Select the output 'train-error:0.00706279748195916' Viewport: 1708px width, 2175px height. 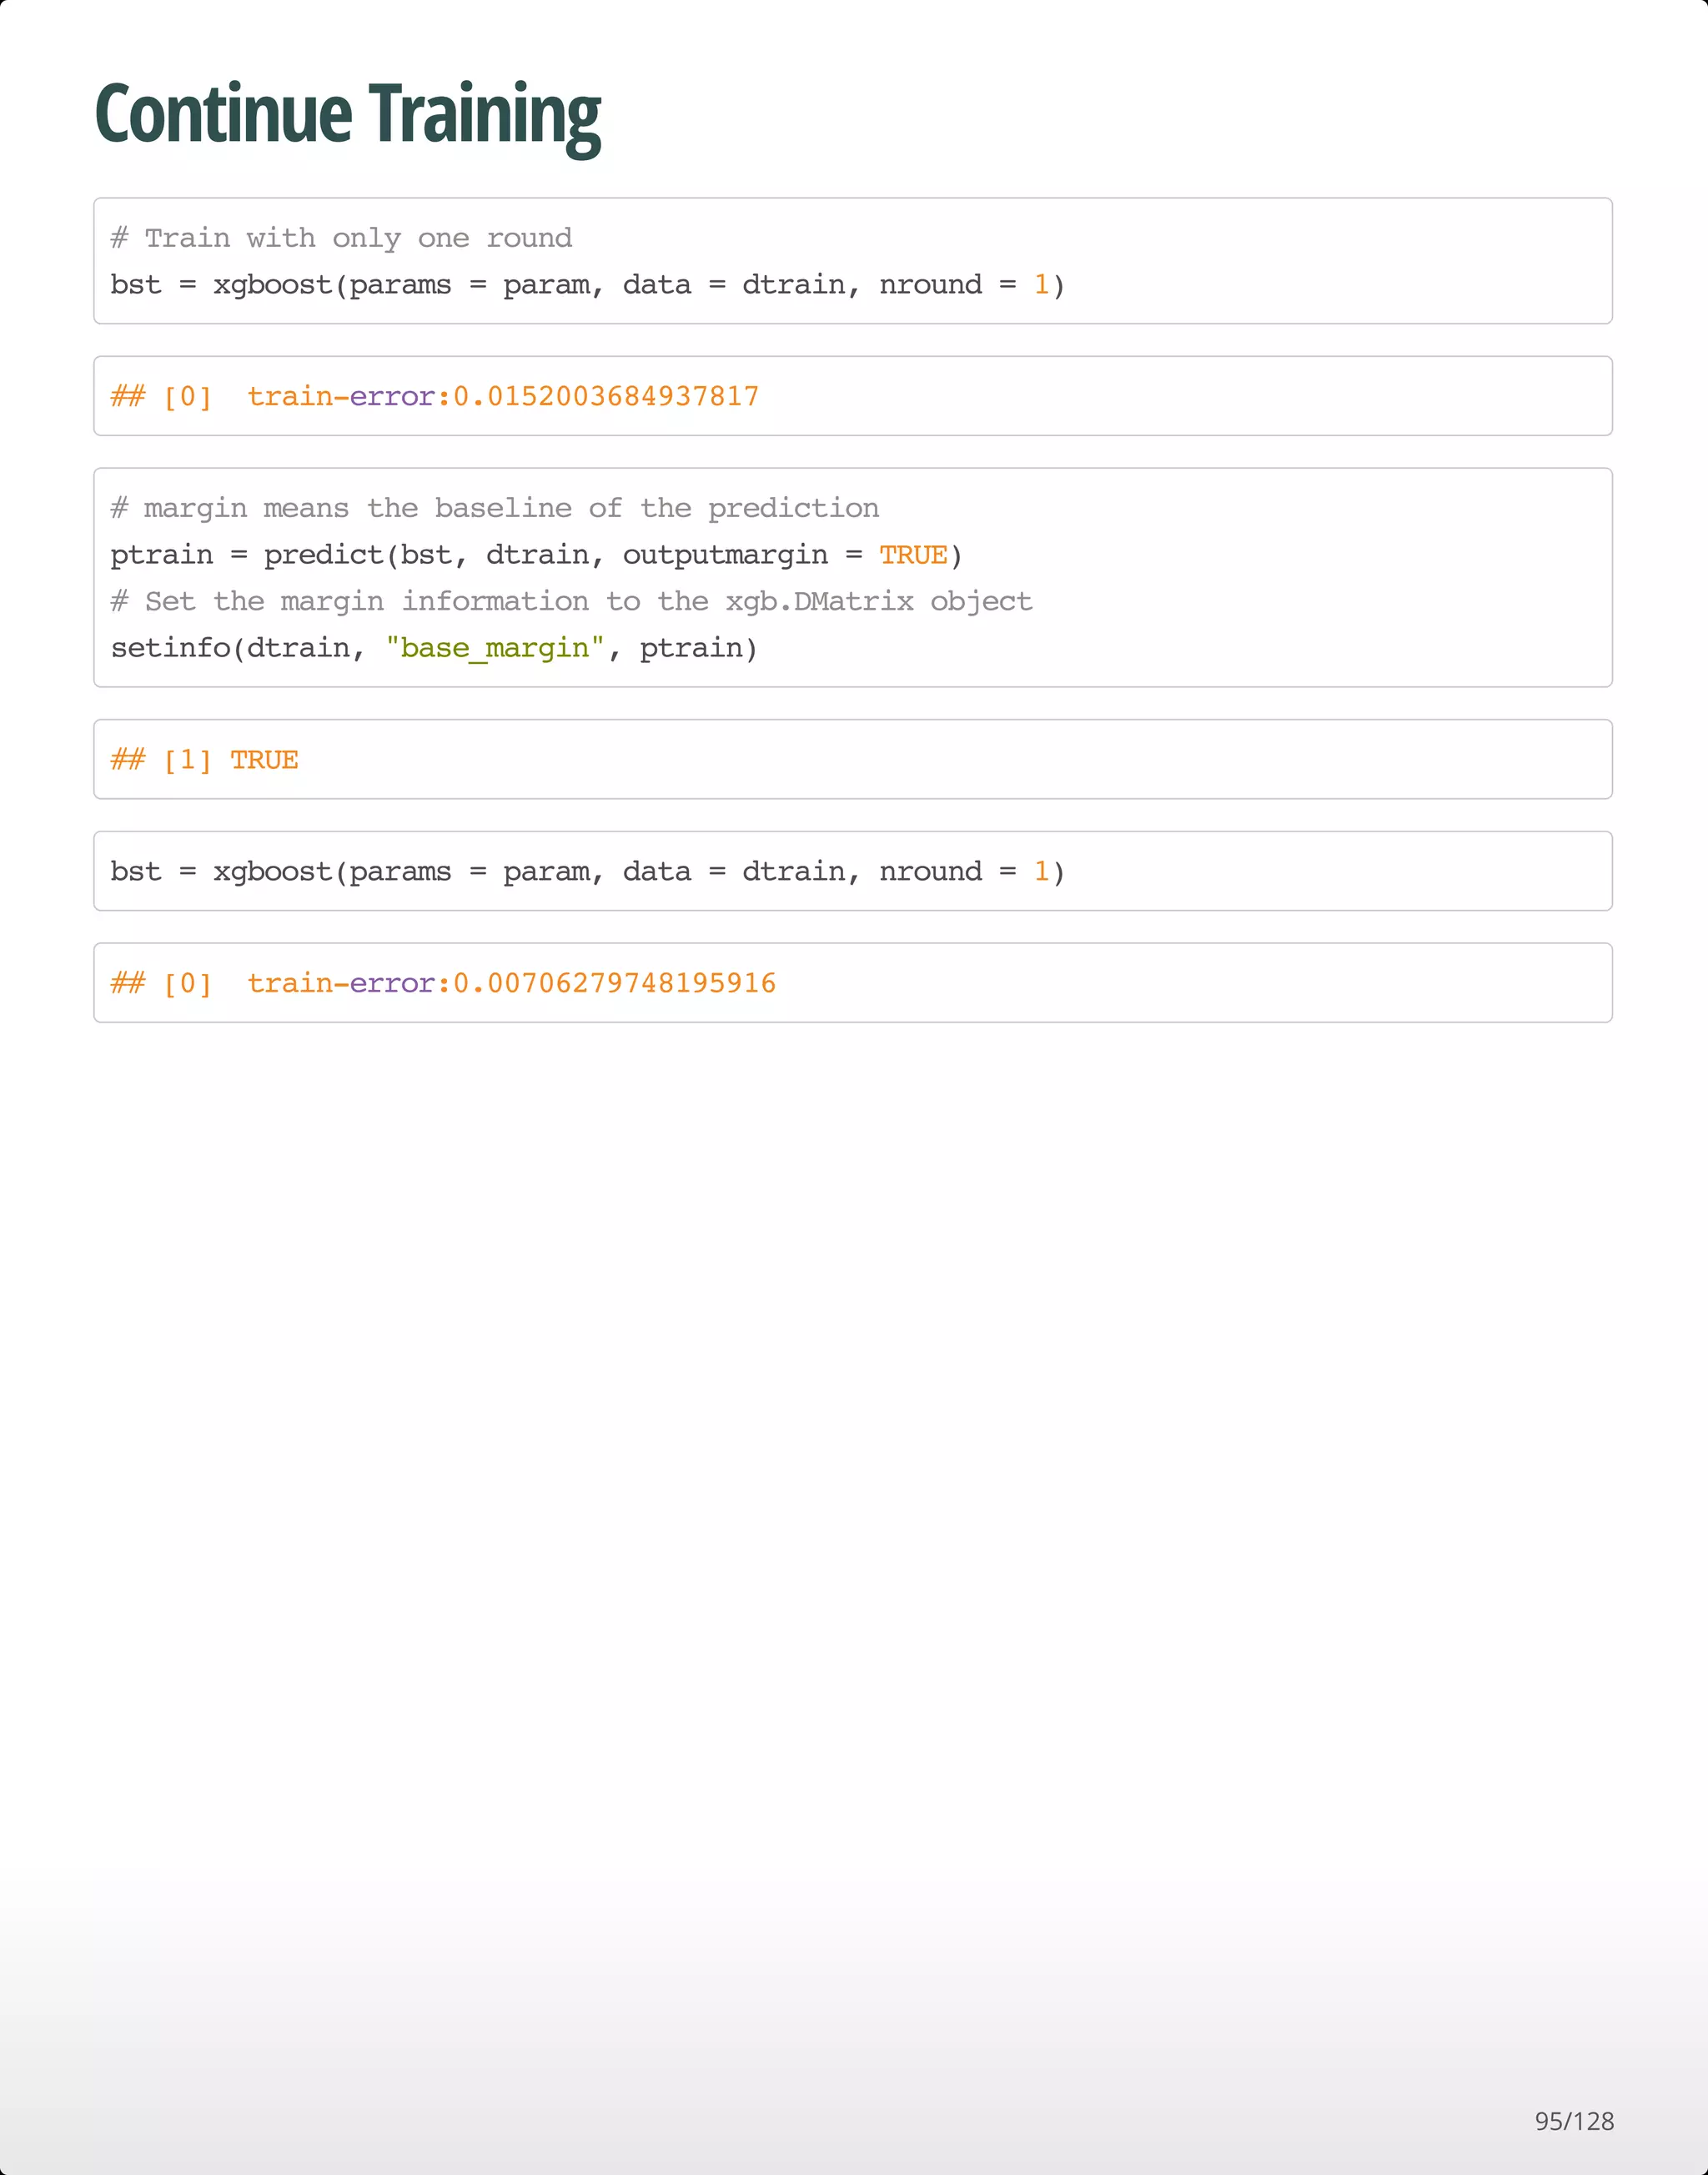point(512,984)
